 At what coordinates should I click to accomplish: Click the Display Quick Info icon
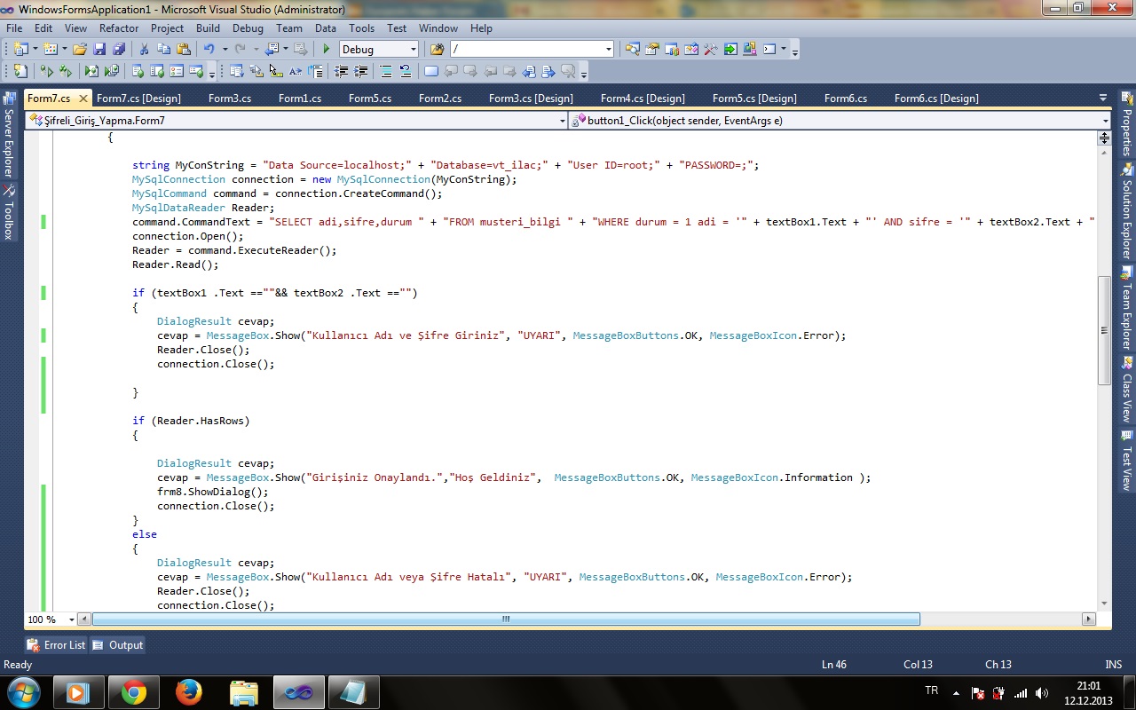pyautogui.click(x=276, y=72)
